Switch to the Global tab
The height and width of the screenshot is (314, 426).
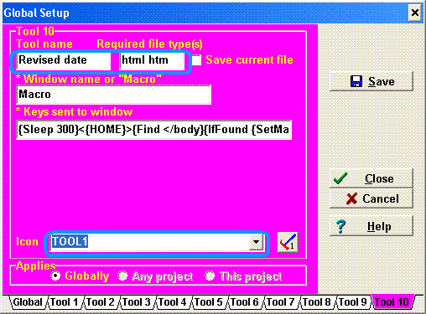[x=28, y=302]
